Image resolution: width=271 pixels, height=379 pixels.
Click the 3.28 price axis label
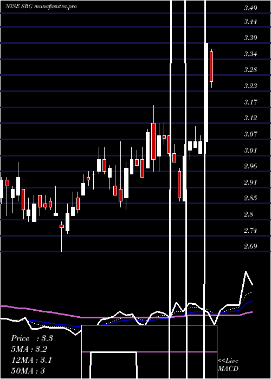[250, 70]
